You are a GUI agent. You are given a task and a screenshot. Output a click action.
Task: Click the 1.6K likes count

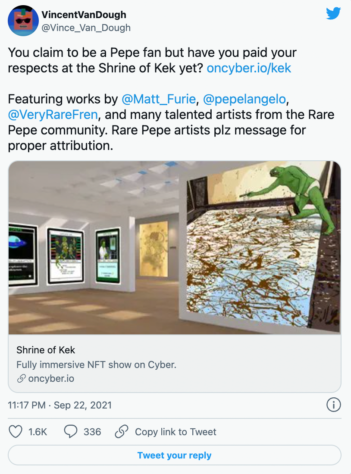click(38, 432)
